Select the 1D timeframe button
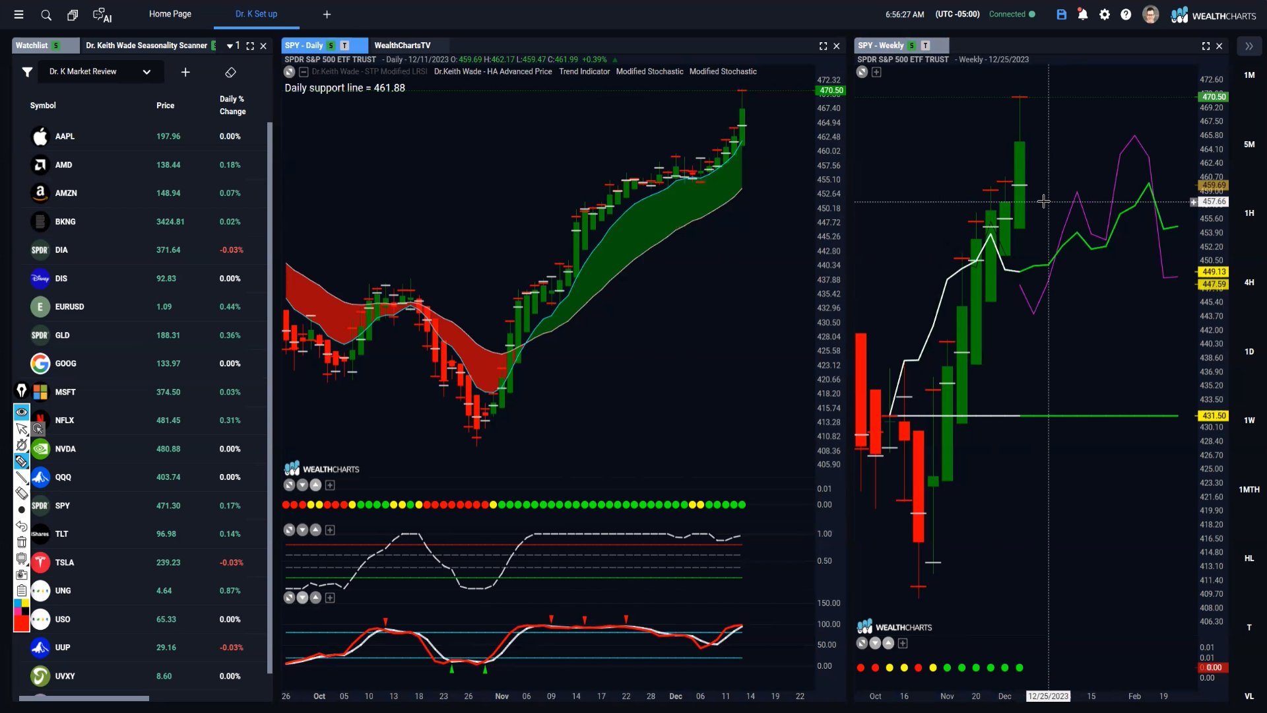This screenshot has width=1267, height=713. pos(1249,352)
